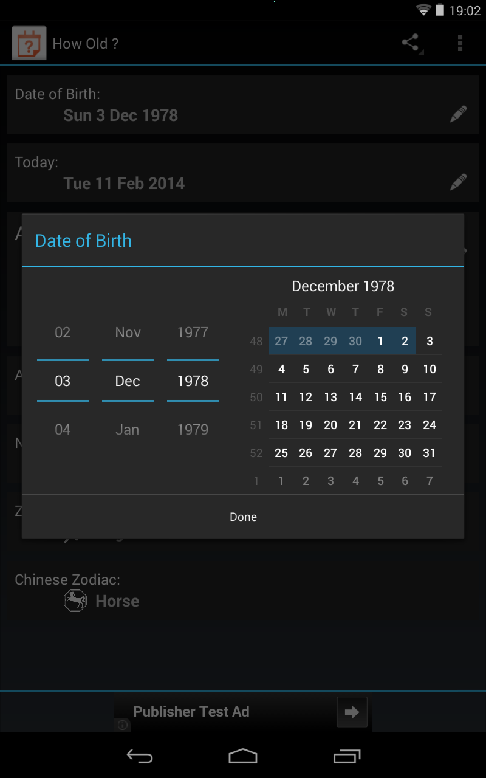The image size is (486, 778).
Task: Tap the share icon in action bar
Action: click(411, 43)
